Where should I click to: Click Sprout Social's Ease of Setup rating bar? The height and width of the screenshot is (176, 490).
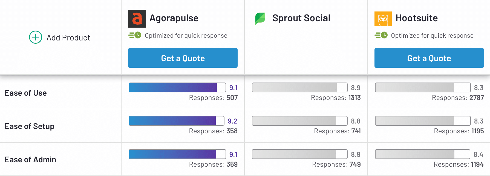pyautogui.click(x=300, y=121)
